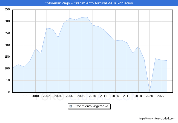Click the 2012 x-axis label

[x=104, y=96]
